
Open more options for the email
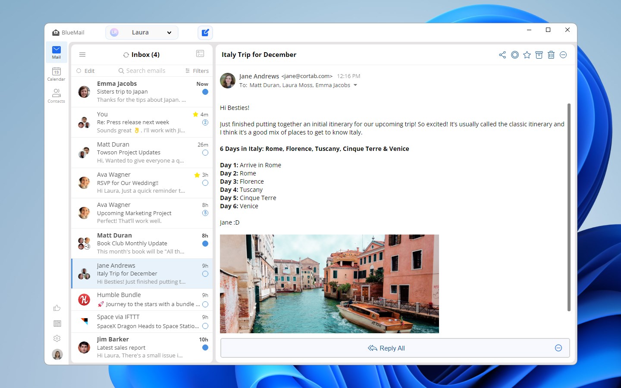point(563,55)
